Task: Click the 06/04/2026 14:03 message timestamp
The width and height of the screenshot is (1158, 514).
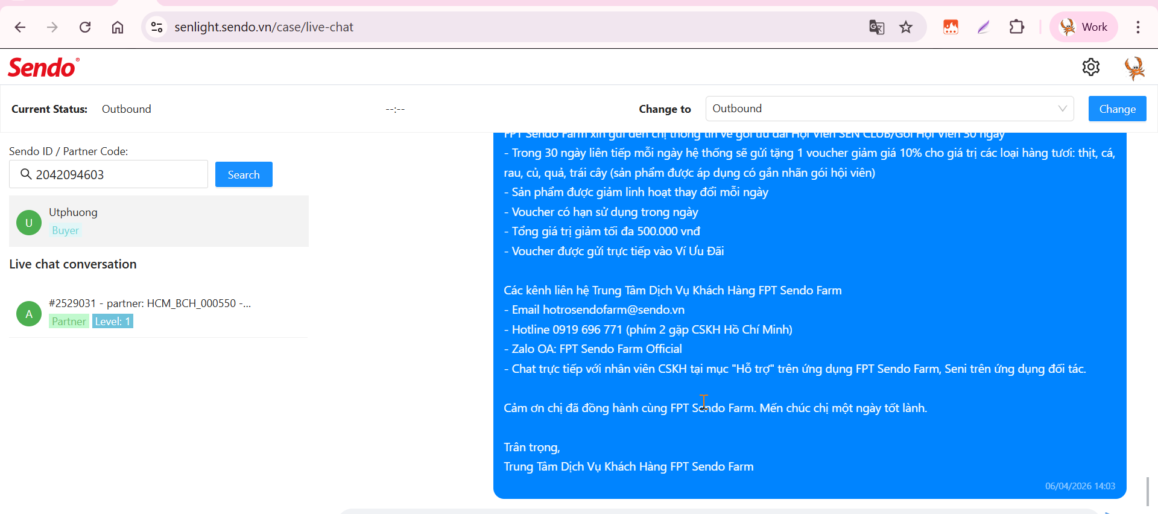Action: coord(1080,486)
